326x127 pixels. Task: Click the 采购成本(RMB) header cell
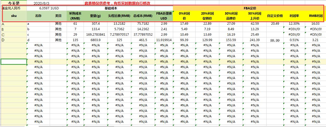(75, 16)
